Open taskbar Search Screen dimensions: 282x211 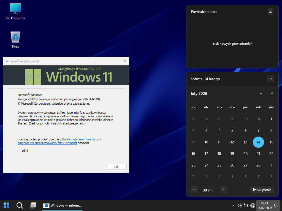coord(20,205)
